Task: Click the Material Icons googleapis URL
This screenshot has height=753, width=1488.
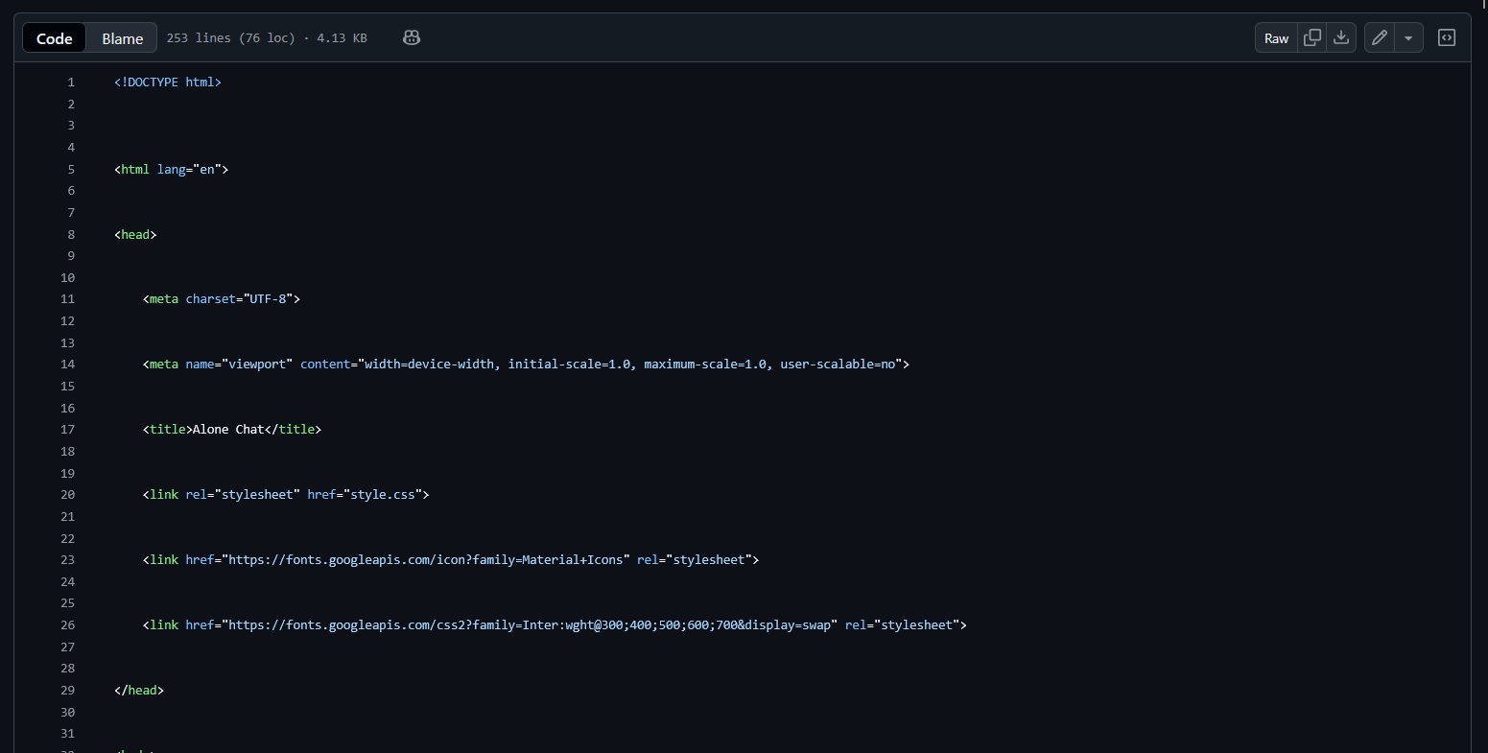Action: (425, 560)
